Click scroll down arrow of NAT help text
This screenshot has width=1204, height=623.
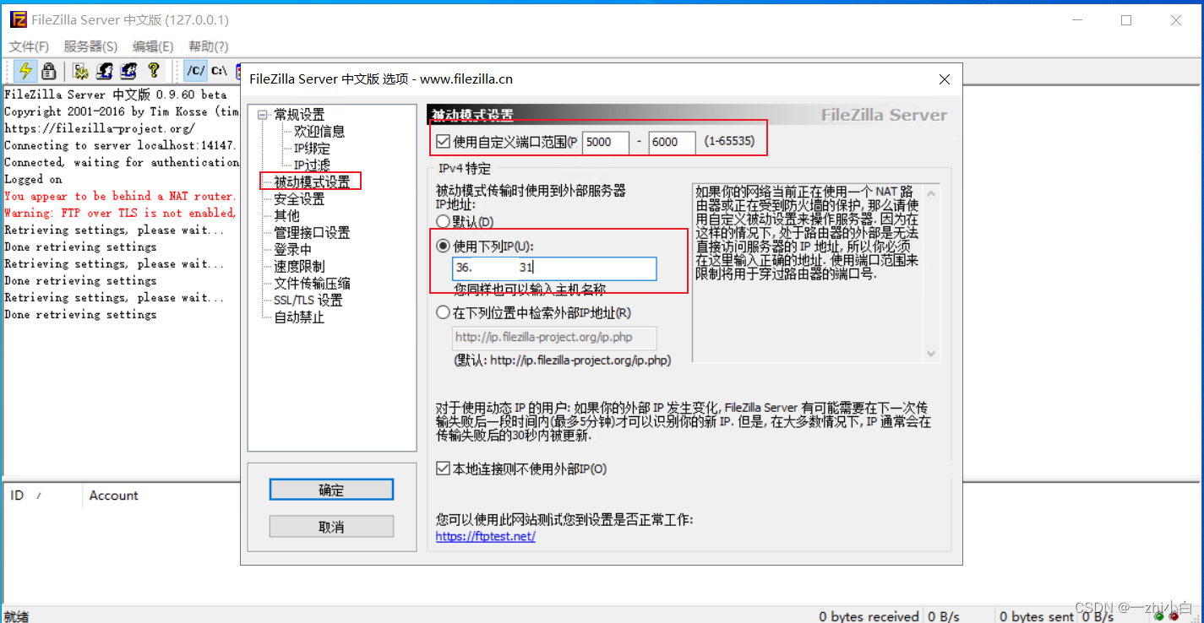tap(931, 354)
